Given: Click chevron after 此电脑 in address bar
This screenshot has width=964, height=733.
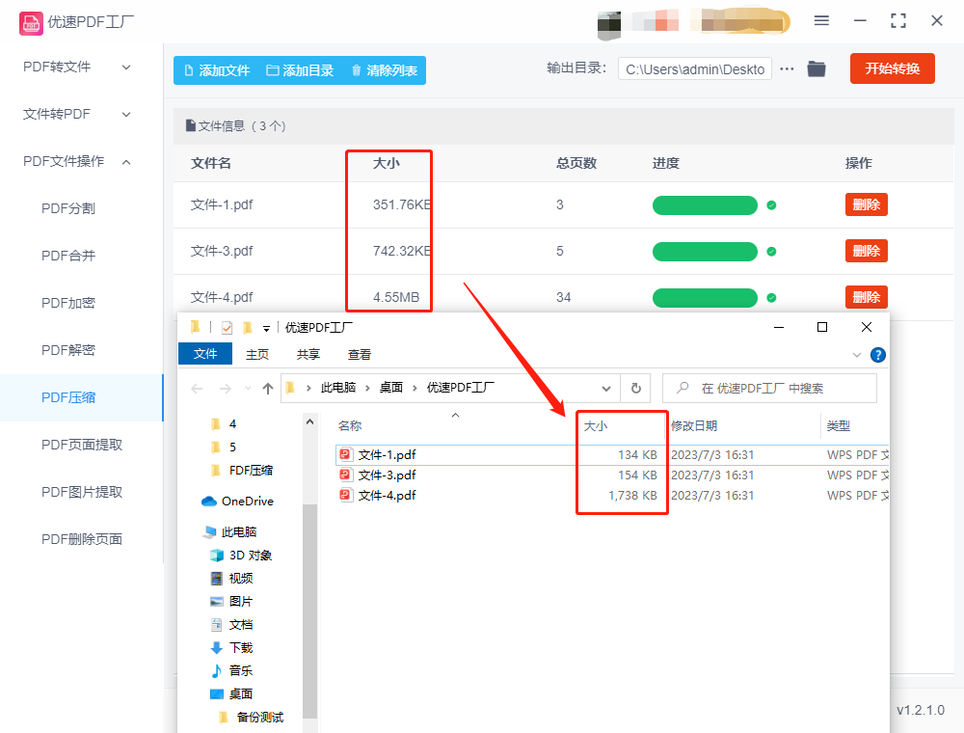Looking at the screenshot, I should (367, 388).
